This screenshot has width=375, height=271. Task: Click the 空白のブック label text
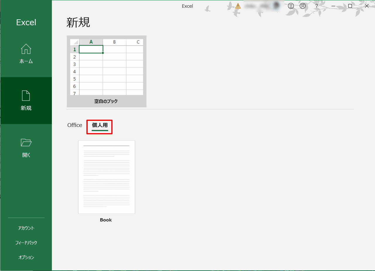click(x=106, y=101)
